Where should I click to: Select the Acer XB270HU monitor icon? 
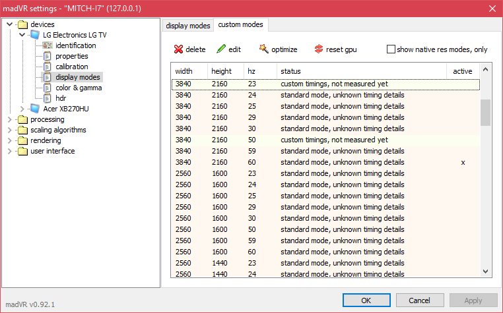[34, 109]
